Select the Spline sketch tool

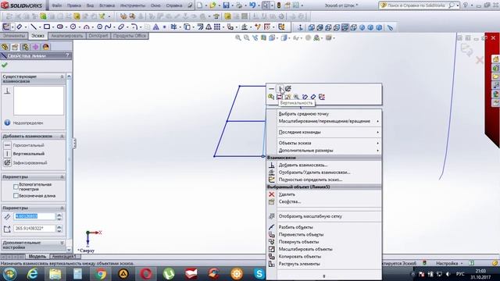tap(108, 27)
